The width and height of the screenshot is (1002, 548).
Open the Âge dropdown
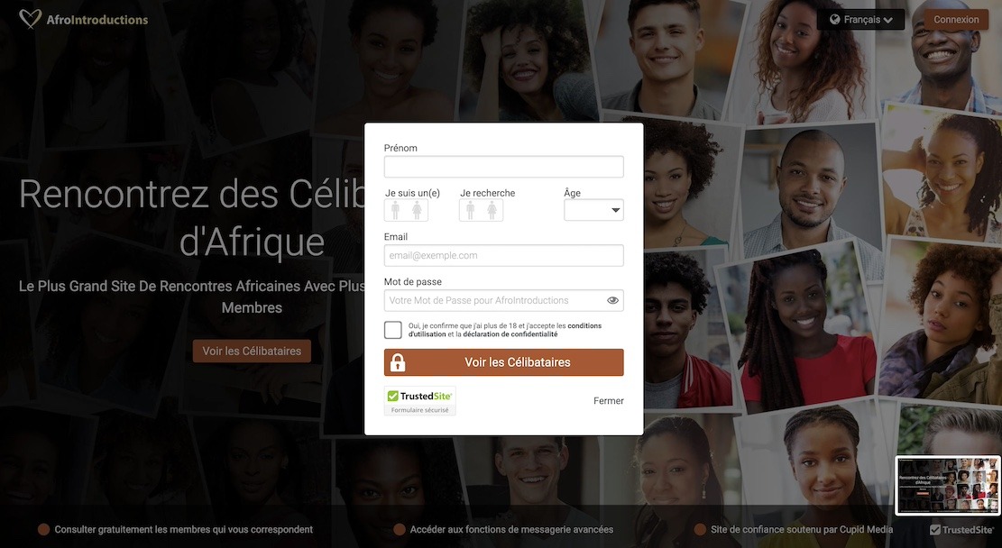point(593,210)
